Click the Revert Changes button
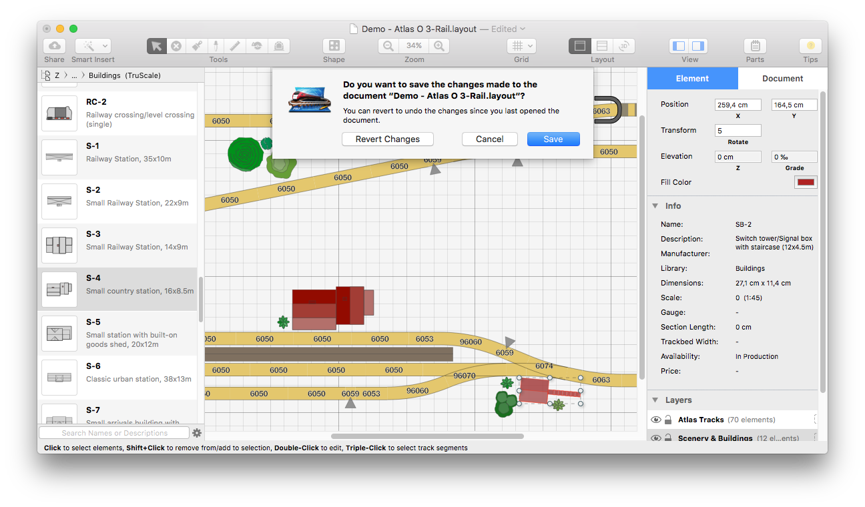 387,139
